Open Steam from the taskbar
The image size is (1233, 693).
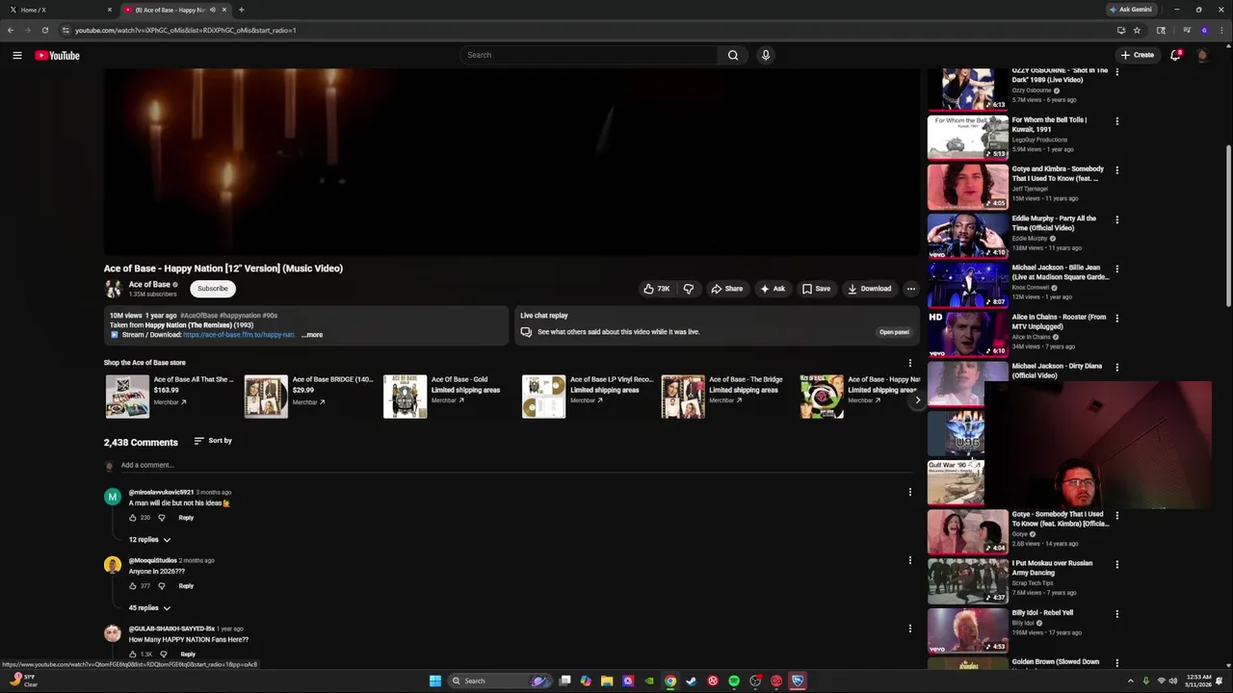(692, 680)
